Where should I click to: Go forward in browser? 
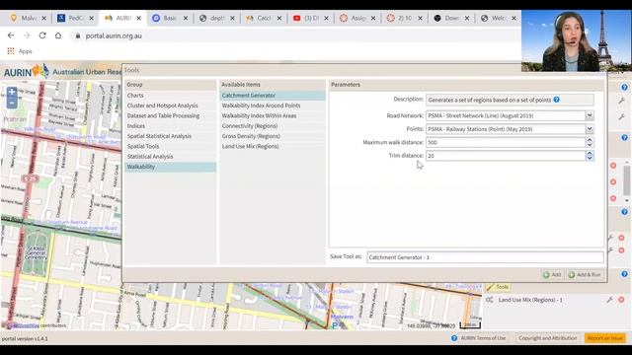click(27, 35)
